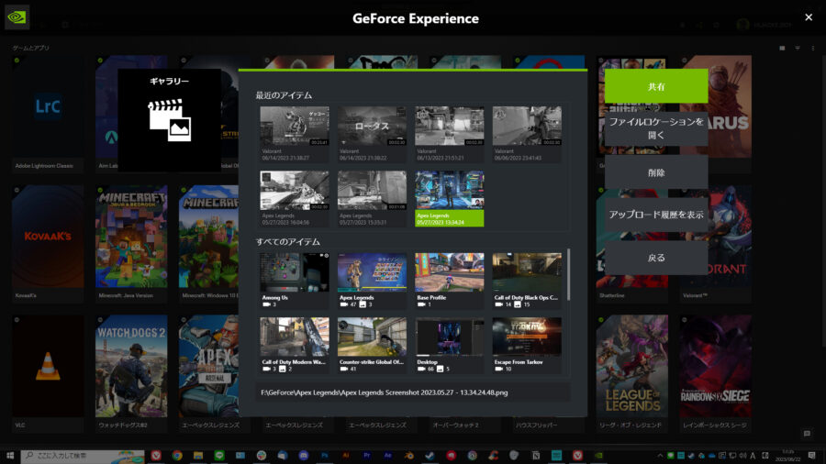Open Blender from taskbar

(408, 456)
